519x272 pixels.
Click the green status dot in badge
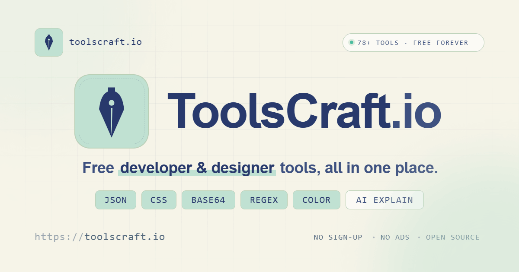(x=352, y=42)
